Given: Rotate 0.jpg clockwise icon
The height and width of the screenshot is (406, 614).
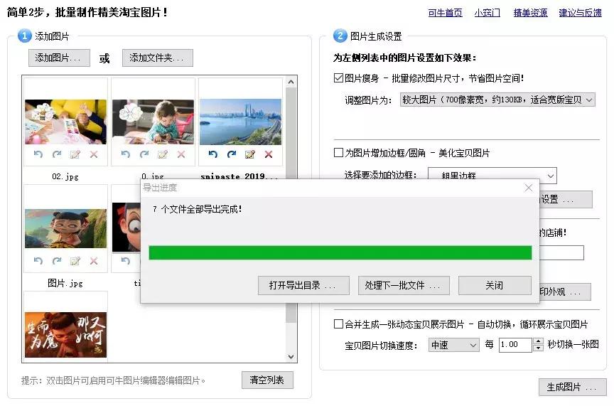Looking at the screenshot, I should (144, 154).
